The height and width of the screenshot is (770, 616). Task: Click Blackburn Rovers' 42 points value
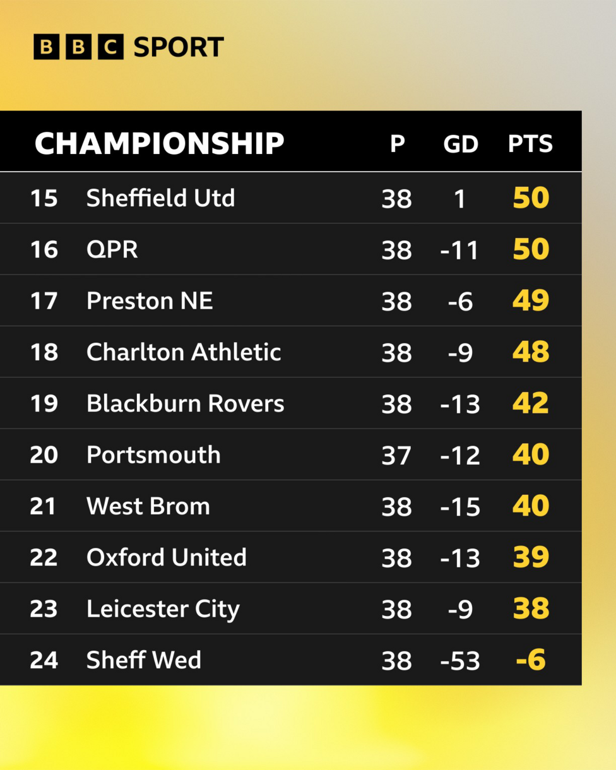[x=531, y=403]
